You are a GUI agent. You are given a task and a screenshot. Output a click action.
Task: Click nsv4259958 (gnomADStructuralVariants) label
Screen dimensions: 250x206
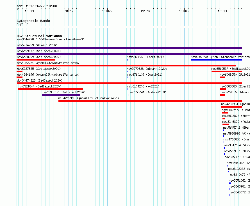(x=89, y=98)
